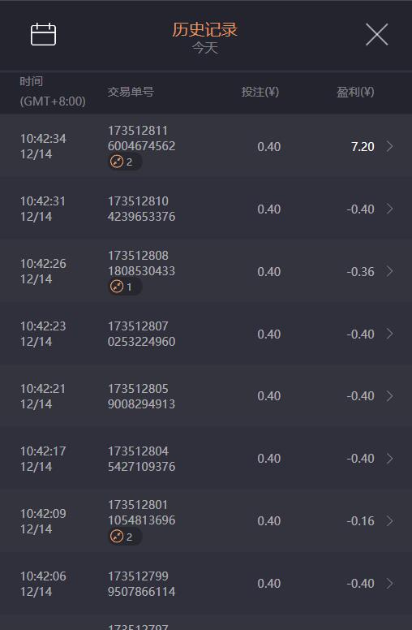Click the badge showing 1 on the 10:42:26 record
412x630 pixels.
pos(124,287)
